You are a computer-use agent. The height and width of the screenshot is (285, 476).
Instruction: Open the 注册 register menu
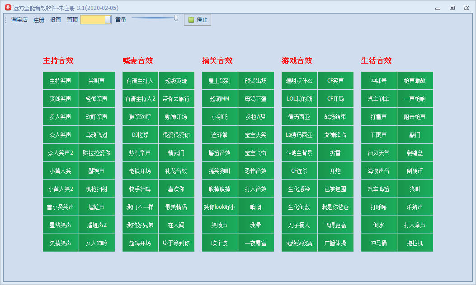[x=39, y=20]
